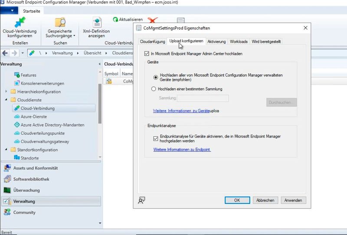Select Cloudverteilungspunkte tree node

pyautogui.click(x=39, y=133)
